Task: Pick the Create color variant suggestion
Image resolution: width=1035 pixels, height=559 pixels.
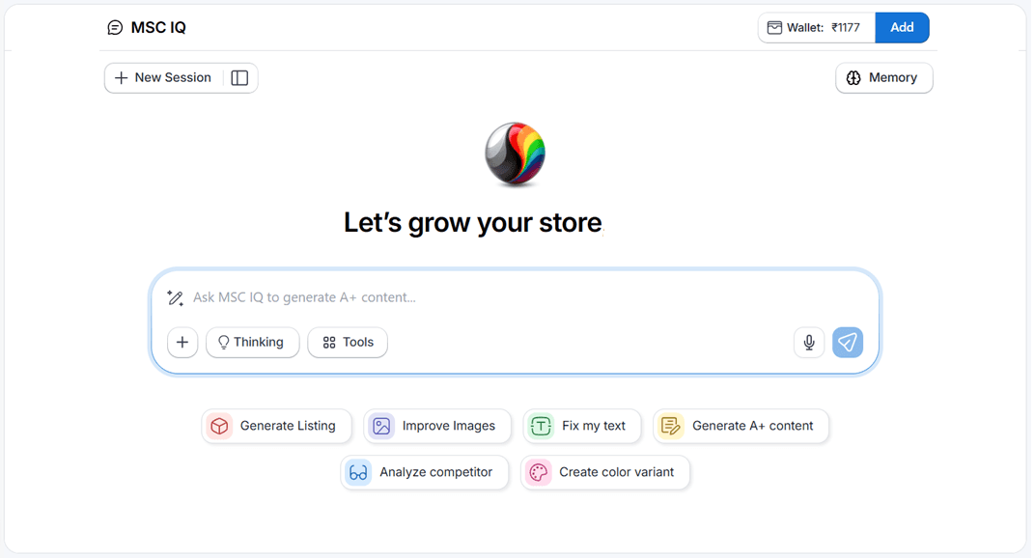Action: coord(605,472)
